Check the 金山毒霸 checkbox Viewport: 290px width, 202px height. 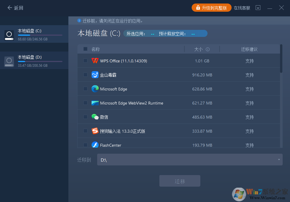85,75
